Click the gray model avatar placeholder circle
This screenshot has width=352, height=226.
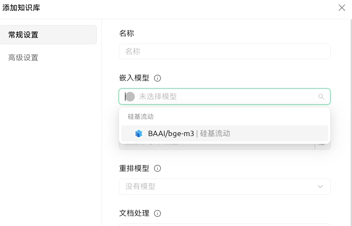click(x=130, y=97)
